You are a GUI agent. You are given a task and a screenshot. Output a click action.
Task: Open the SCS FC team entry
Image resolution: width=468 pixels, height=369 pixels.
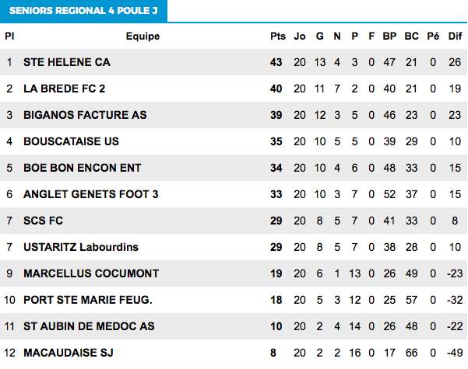tap(44, 221)
